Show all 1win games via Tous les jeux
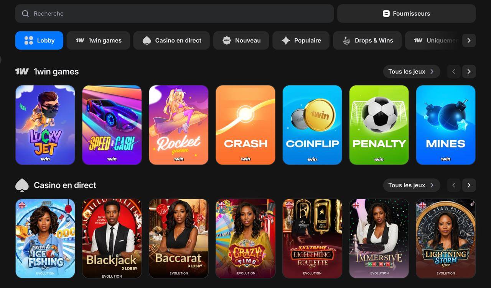Image resolution: width=491 pixels, height=288 pixels. [412, 72]
